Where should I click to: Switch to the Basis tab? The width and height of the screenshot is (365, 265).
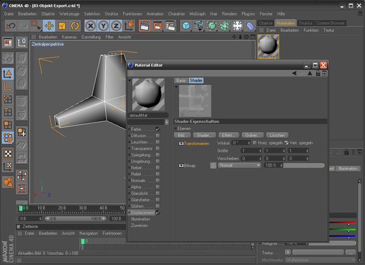181,80
